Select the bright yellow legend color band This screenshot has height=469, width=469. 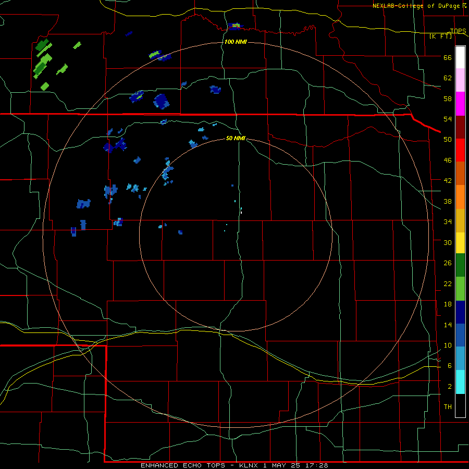coord(460,243)
